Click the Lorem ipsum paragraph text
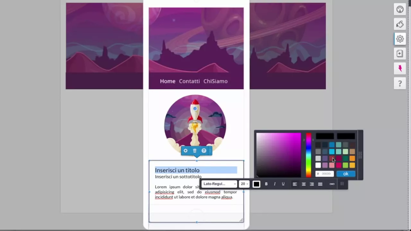Viewport: 411px width, 231px height. (x=196, y=192)
